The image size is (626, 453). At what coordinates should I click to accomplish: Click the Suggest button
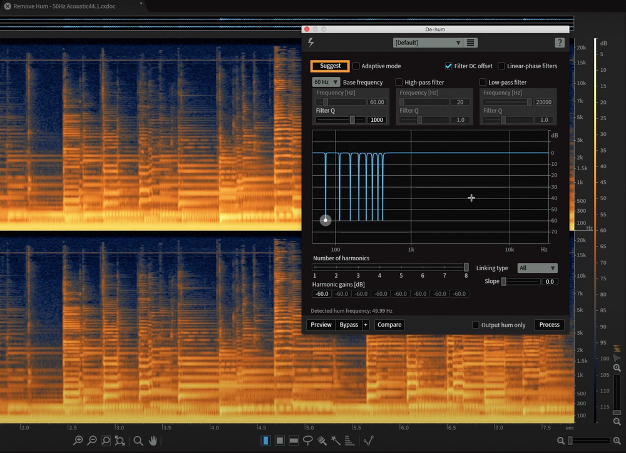pyautogui.click(x=330, y=66)
